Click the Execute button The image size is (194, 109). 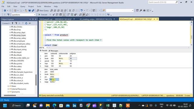point(43,15)
